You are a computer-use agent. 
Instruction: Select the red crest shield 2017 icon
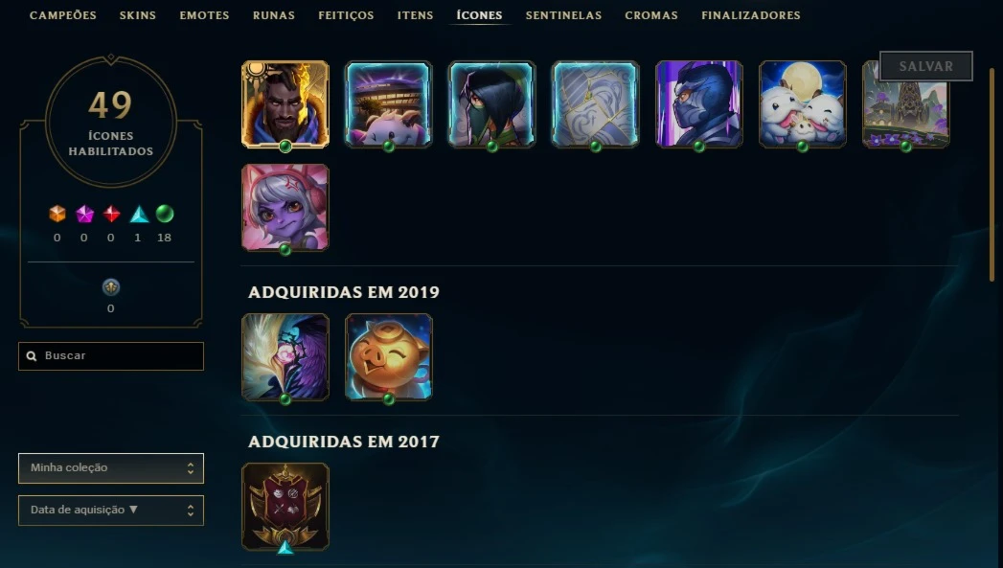pos(285,507)
